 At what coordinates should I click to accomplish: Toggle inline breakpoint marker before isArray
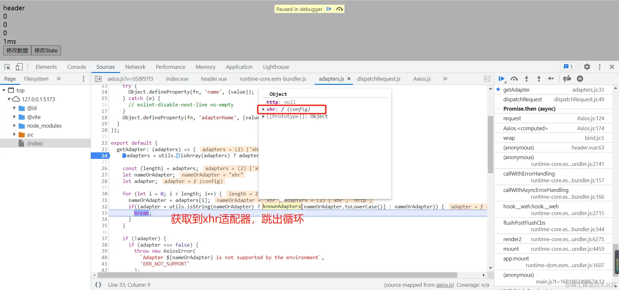pyautogui.click(x=178, y=156)
